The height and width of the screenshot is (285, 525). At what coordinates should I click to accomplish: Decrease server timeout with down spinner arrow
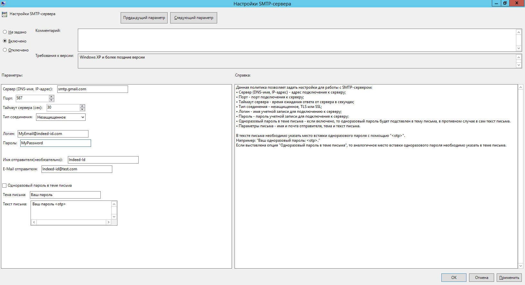[x=82, y=109]
